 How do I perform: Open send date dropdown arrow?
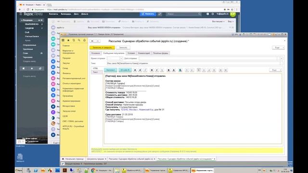coord(282,59)
